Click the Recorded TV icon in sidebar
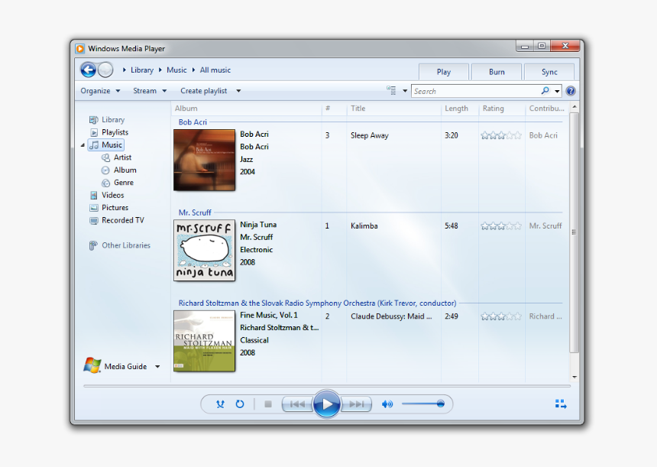657x467 pixels. 94,220
